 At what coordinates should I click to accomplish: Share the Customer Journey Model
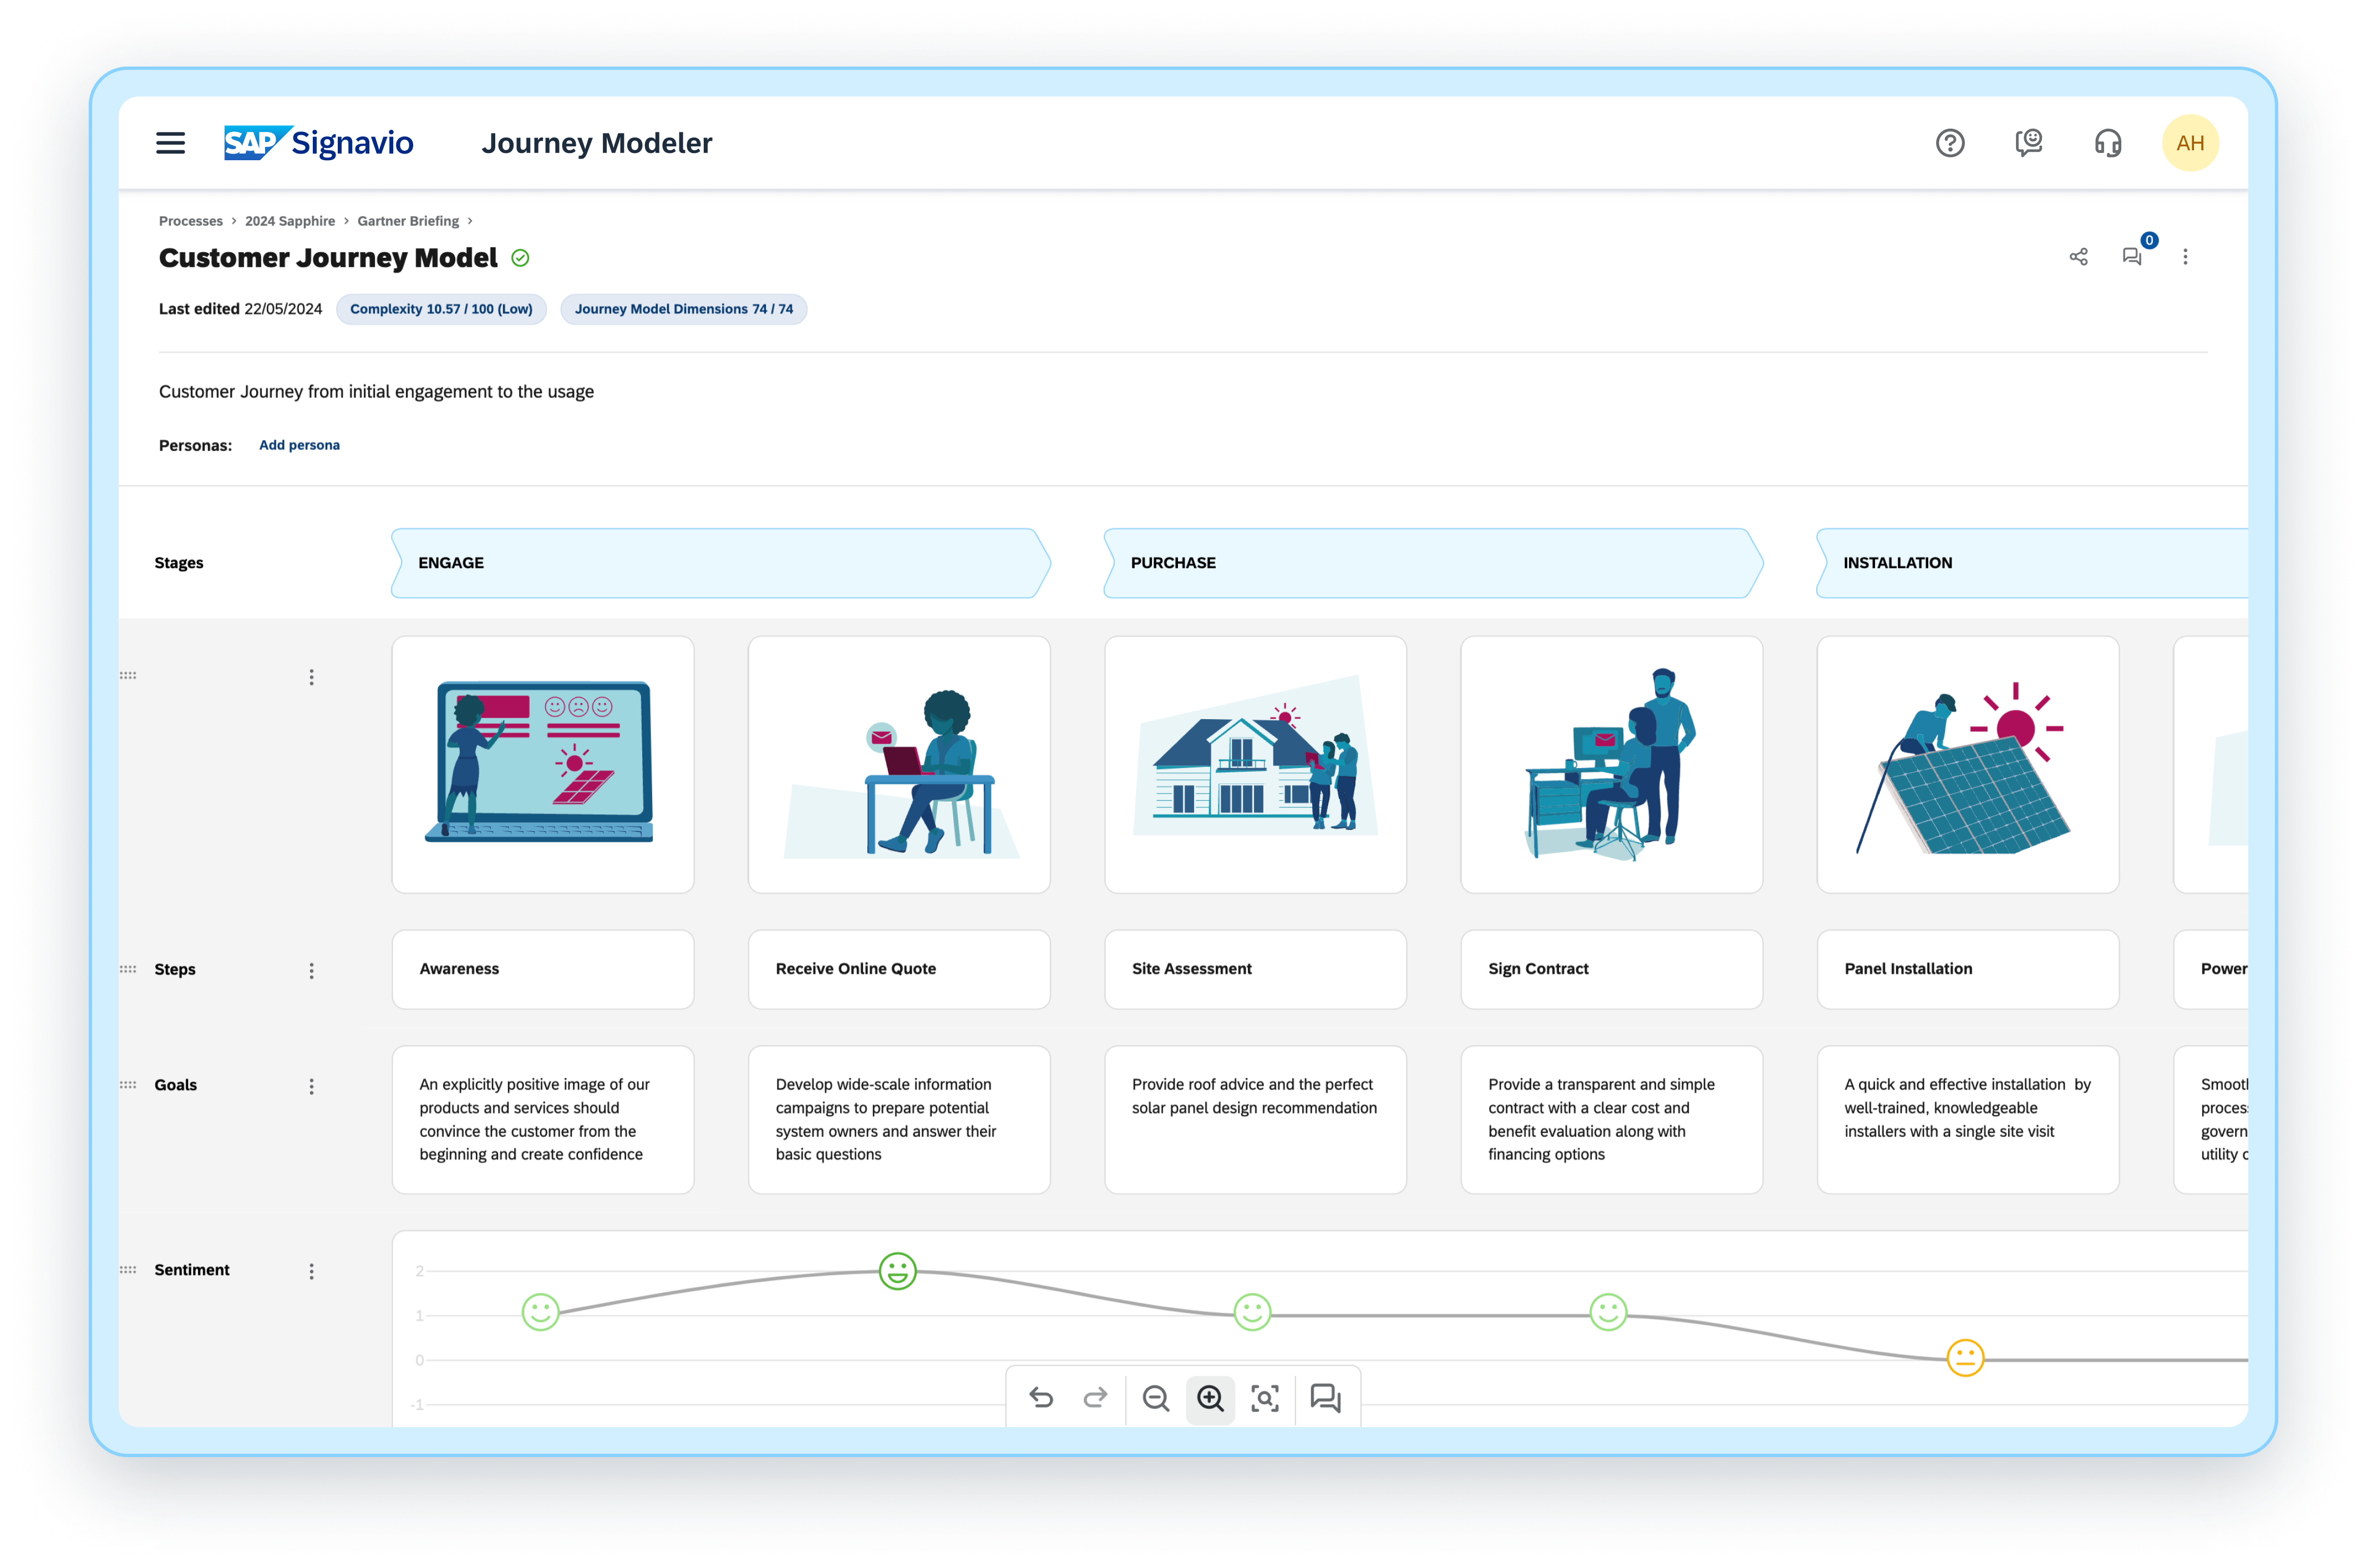coord(2078,257)
